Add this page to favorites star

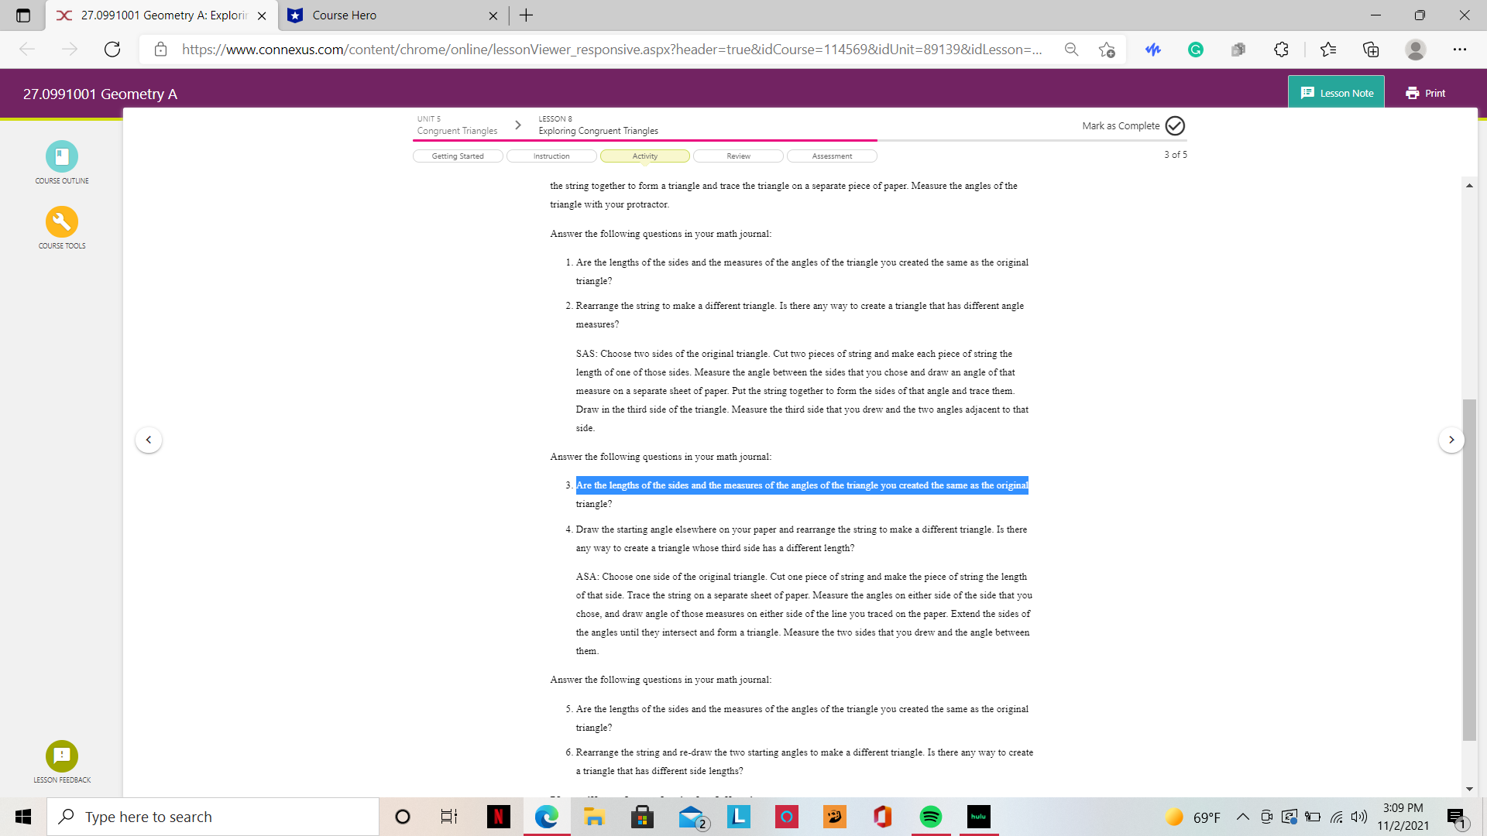[1106, 50]
